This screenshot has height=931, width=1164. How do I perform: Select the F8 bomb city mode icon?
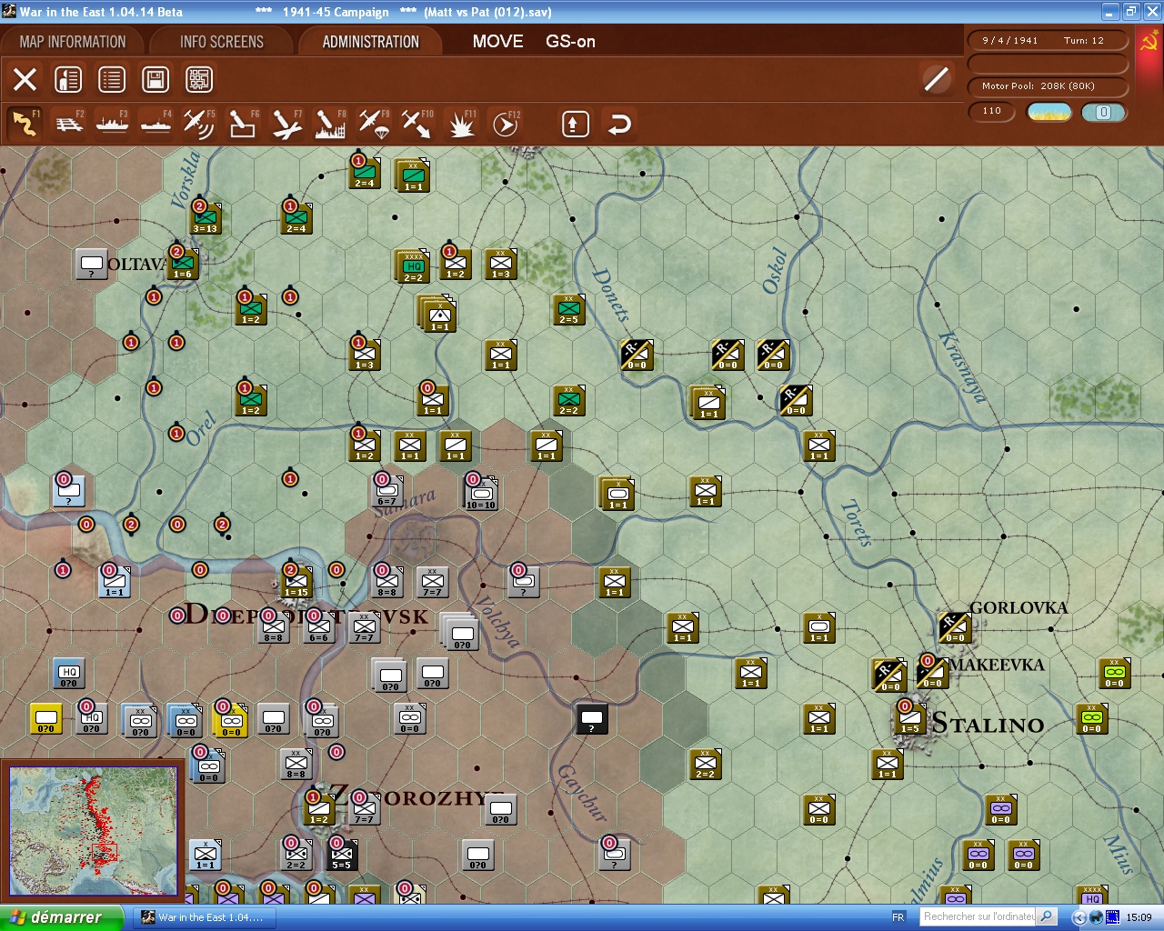[x=330, y=124]
